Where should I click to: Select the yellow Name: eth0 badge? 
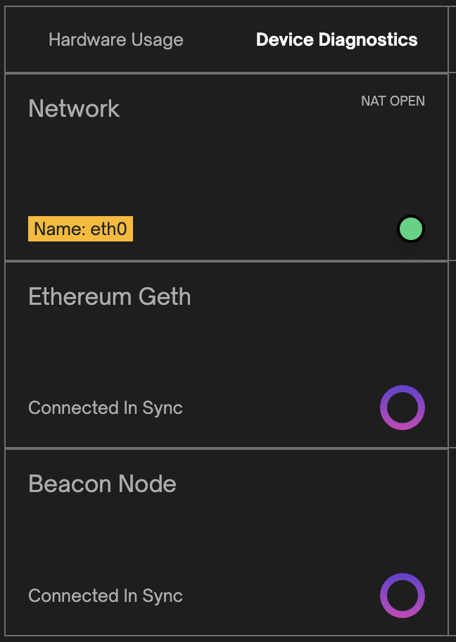pos(81,229)
